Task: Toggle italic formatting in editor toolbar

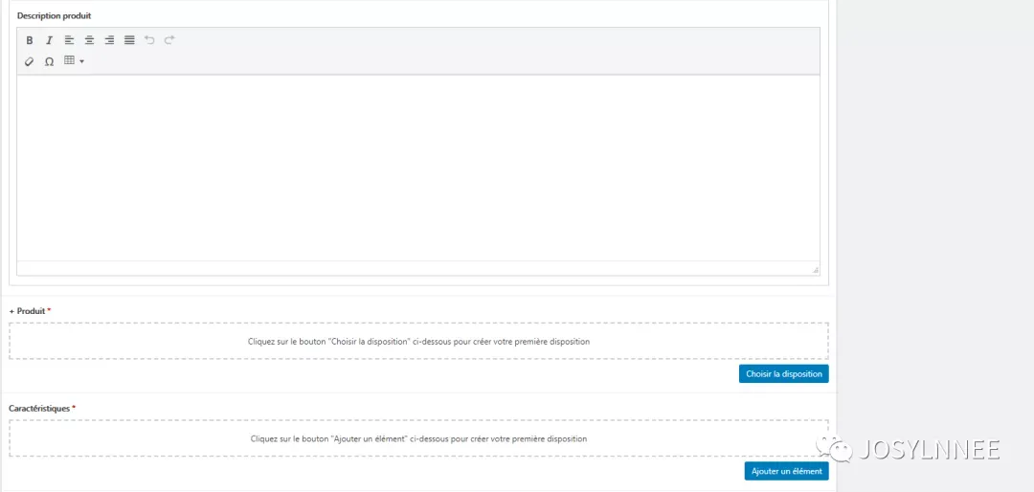Action: click(x=49, y=40)
